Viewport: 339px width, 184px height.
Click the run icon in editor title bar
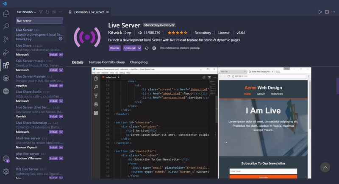(320, 12)
